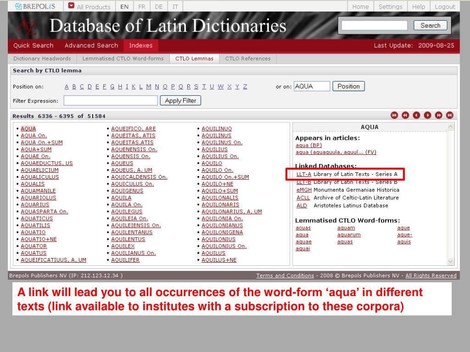
Task: Open the AQUILUS+NE lemma
Action: (x=219, y=260)
